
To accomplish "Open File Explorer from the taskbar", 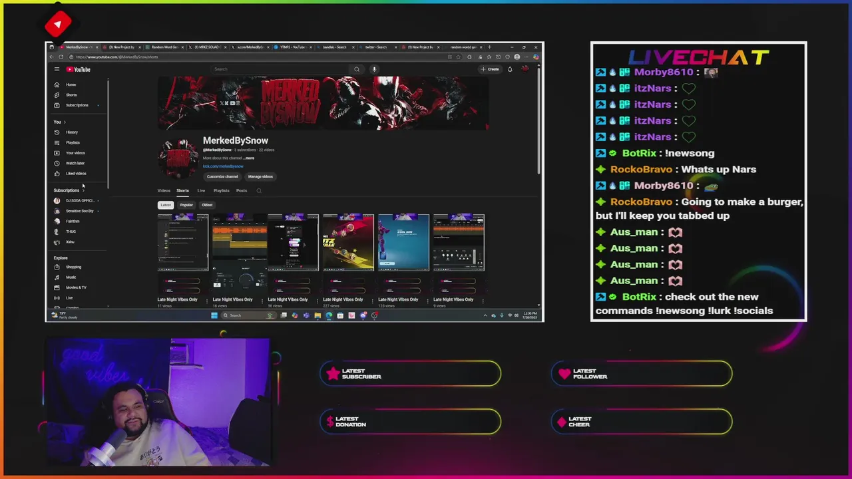I will pyautogui.click(x=318, y=315).
